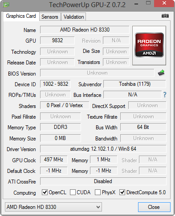Viewport: 175px width, 216px height.
Task: Click the Texture Fillrate Unknown field
Action: [x=143, y=116]
